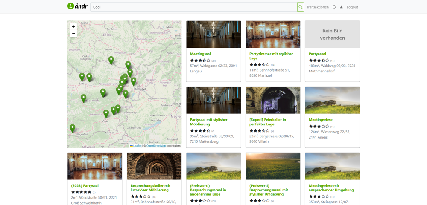The image size is (427, 205).
Task: Open "Meetingwiese mit ansprechender Umgebung" listing
Action: pos(331,188)
